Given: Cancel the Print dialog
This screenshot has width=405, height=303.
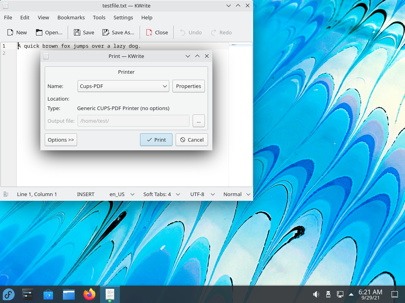Looking at the screenshot, I should (x=192, y=140).
